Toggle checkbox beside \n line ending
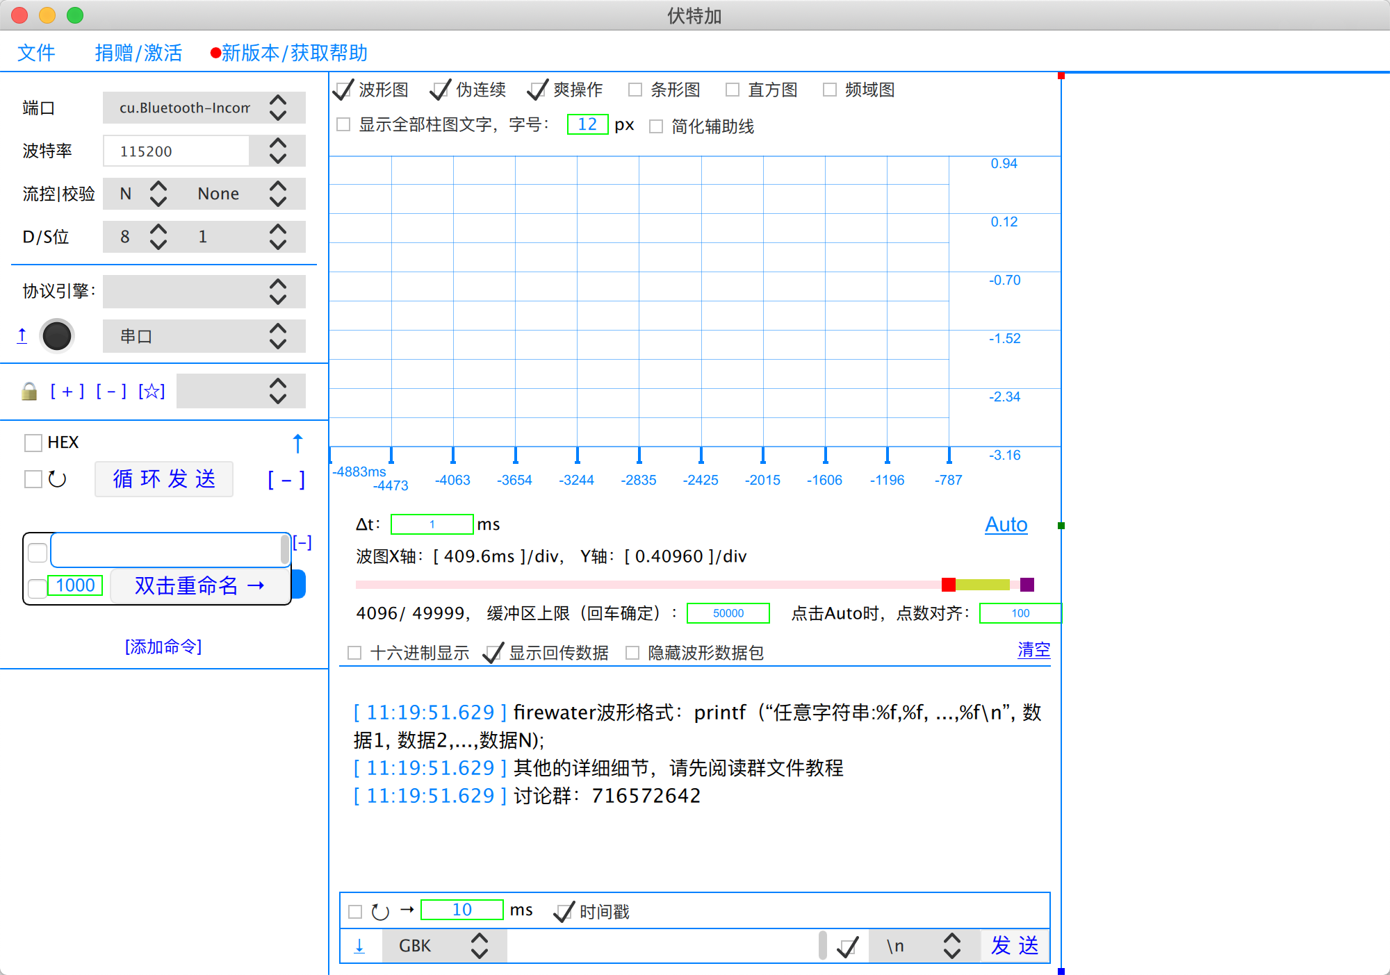This screenshot has height=975, width=1390. pyautogui.click(x=848, y=947)
